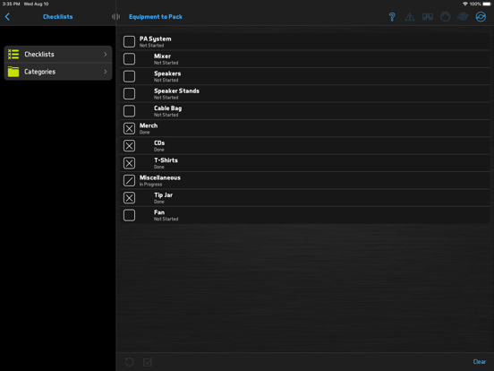Screen dimensions: 494x371
Task: Uncheck the CDs checkbox
Action: pos(129,146)
